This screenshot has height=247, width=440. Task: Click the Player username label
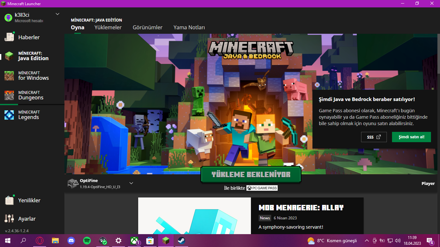(428, 184)
